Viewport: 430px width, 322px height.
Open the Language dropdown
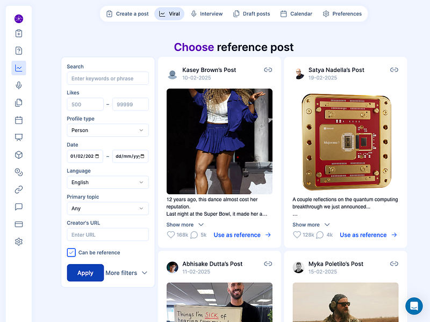tap(108, 182)
